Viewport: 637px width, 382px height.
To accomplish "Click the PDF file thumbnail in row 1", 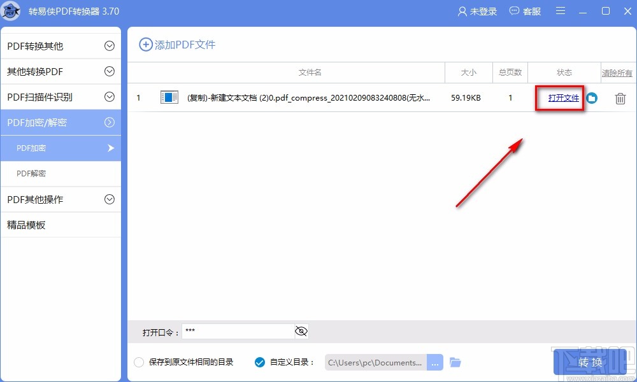I will coord(169,98).
